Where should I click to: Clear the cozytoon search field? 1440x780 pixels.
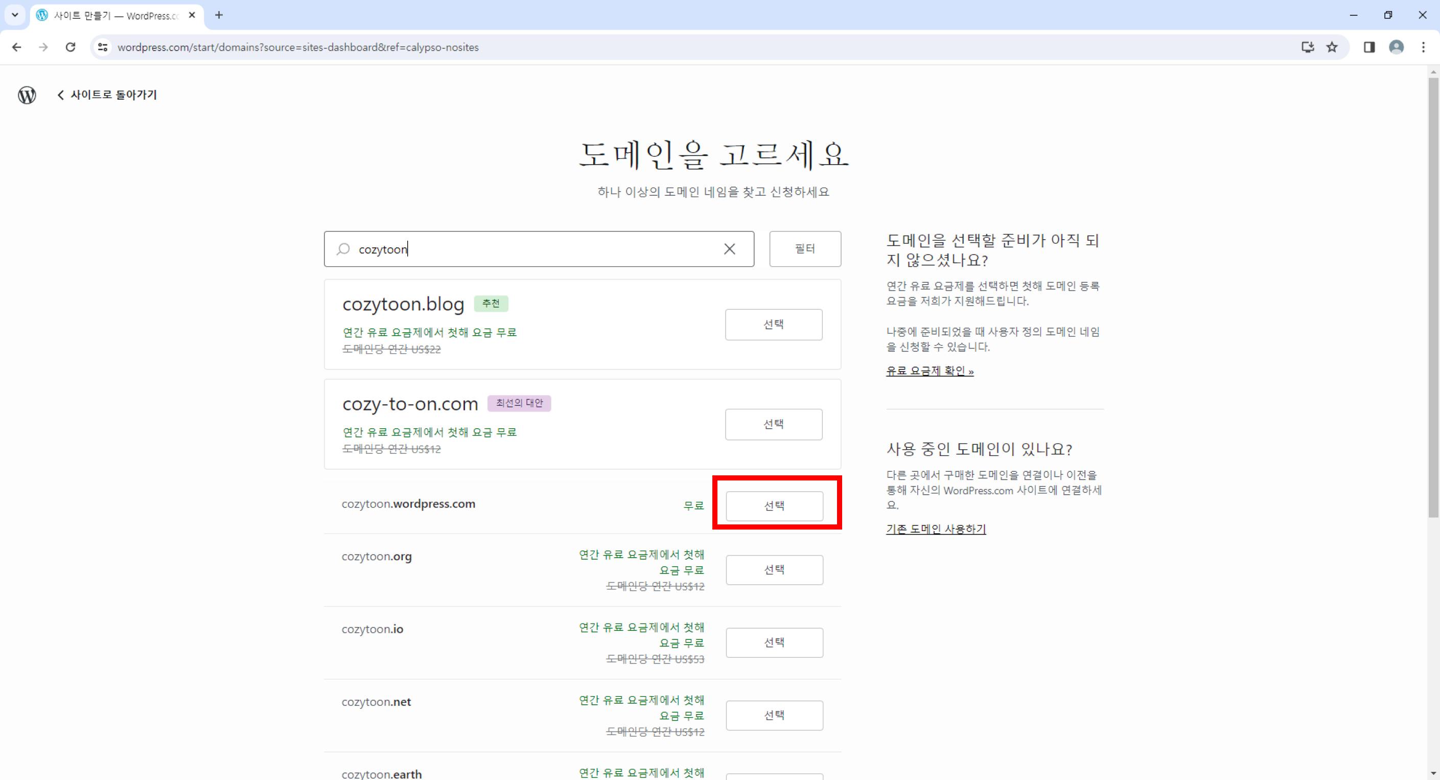click(x=730, y=249)
